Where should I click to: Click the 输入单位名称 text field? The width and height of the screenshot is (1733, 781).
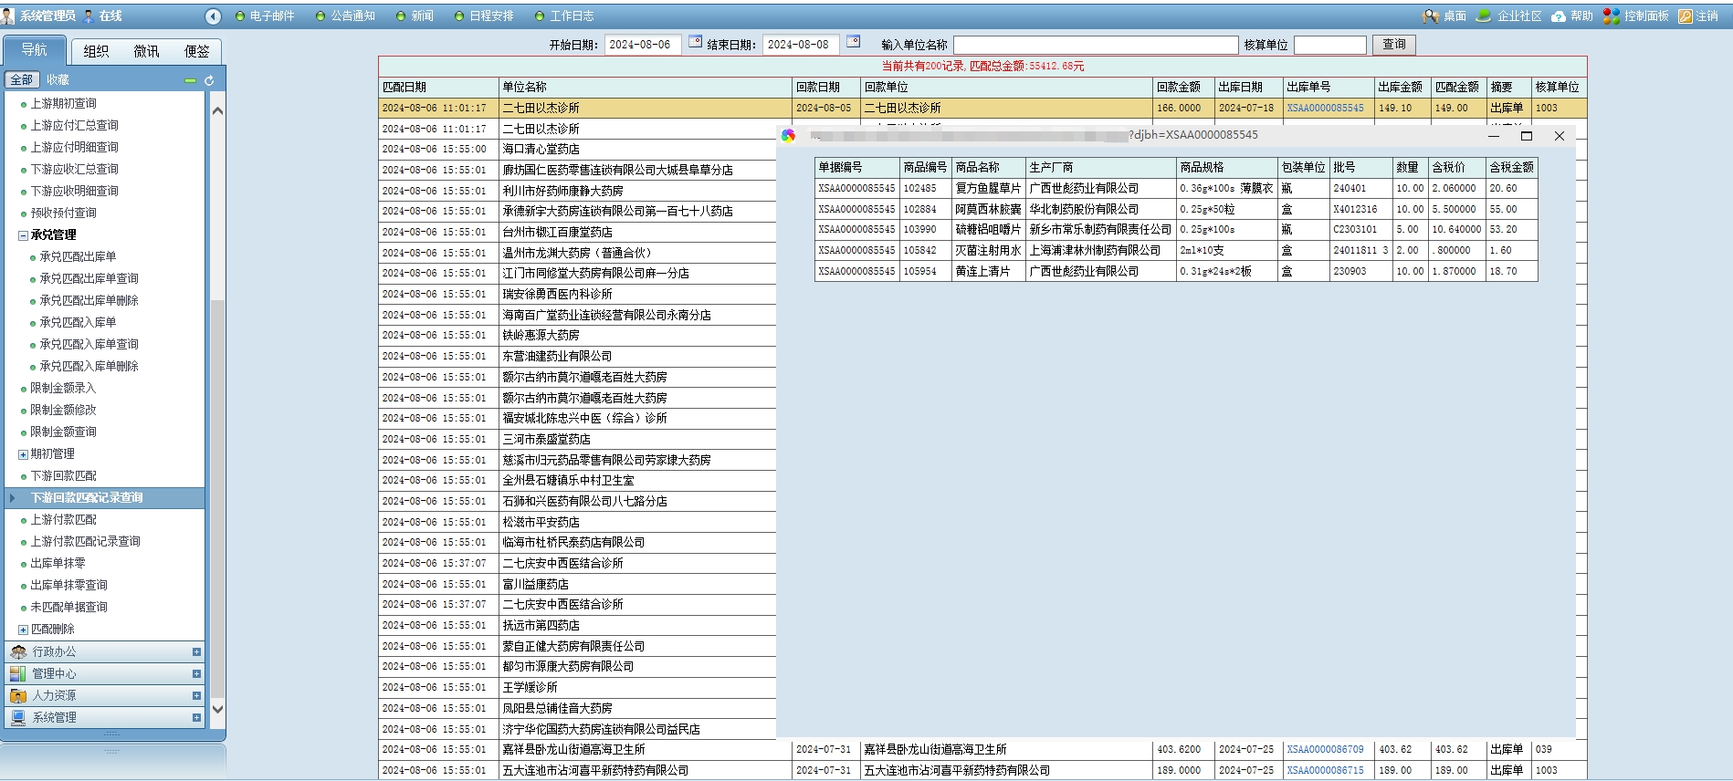pyautogui.click(x=1096, y=45)
